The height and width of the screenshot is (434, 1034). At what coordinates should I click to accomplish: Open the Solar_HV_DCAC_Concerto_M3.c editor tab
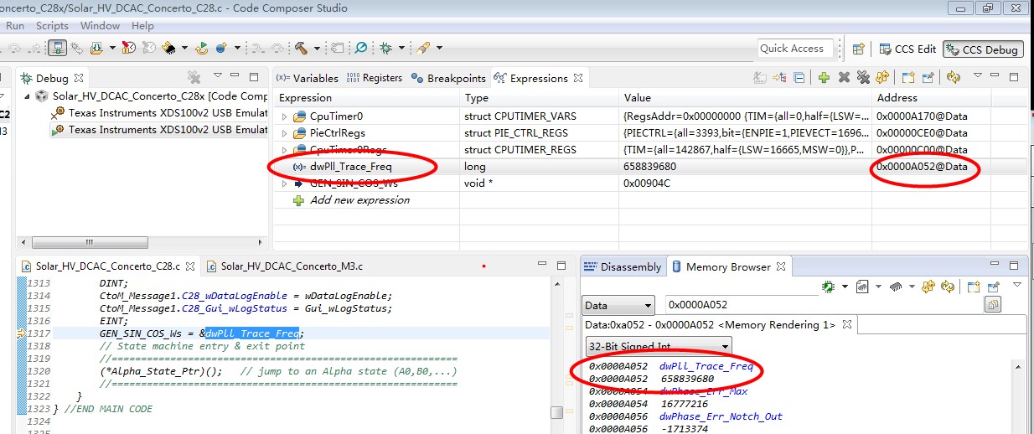coord(283,266)
